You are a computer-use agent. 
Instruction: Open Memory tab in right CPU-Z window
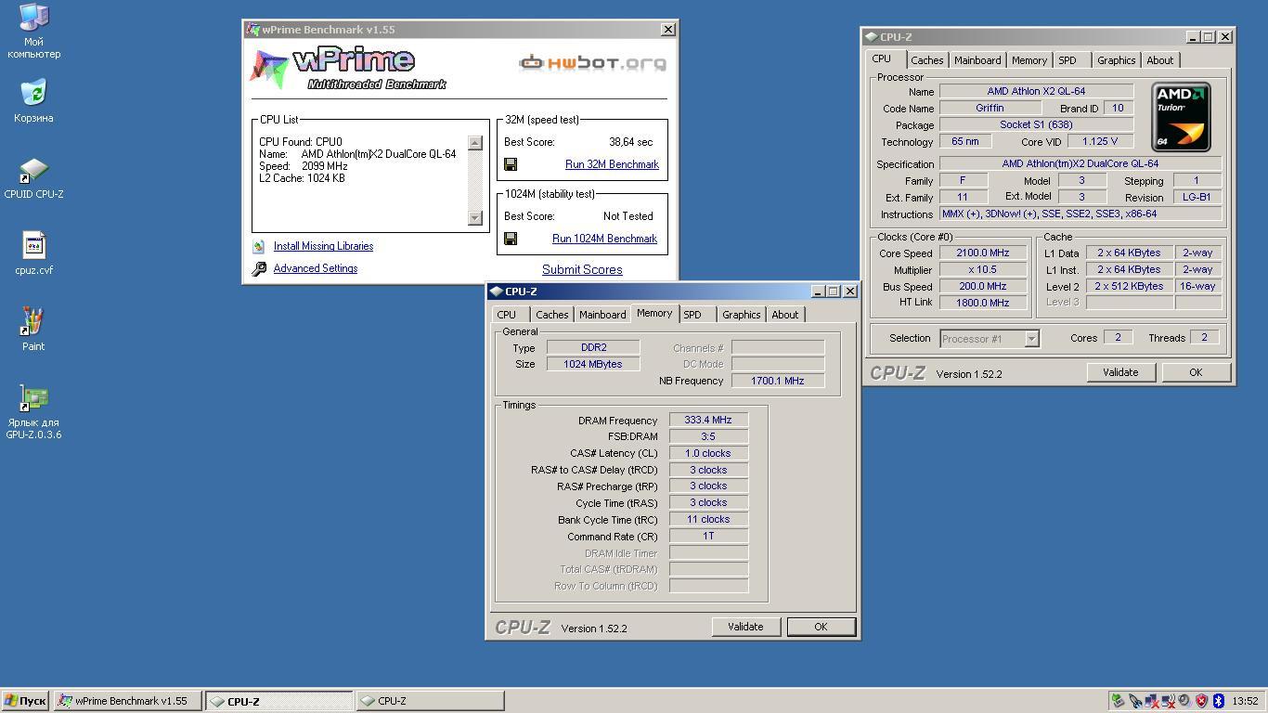pyautogui.click(x=1029, y=60)
